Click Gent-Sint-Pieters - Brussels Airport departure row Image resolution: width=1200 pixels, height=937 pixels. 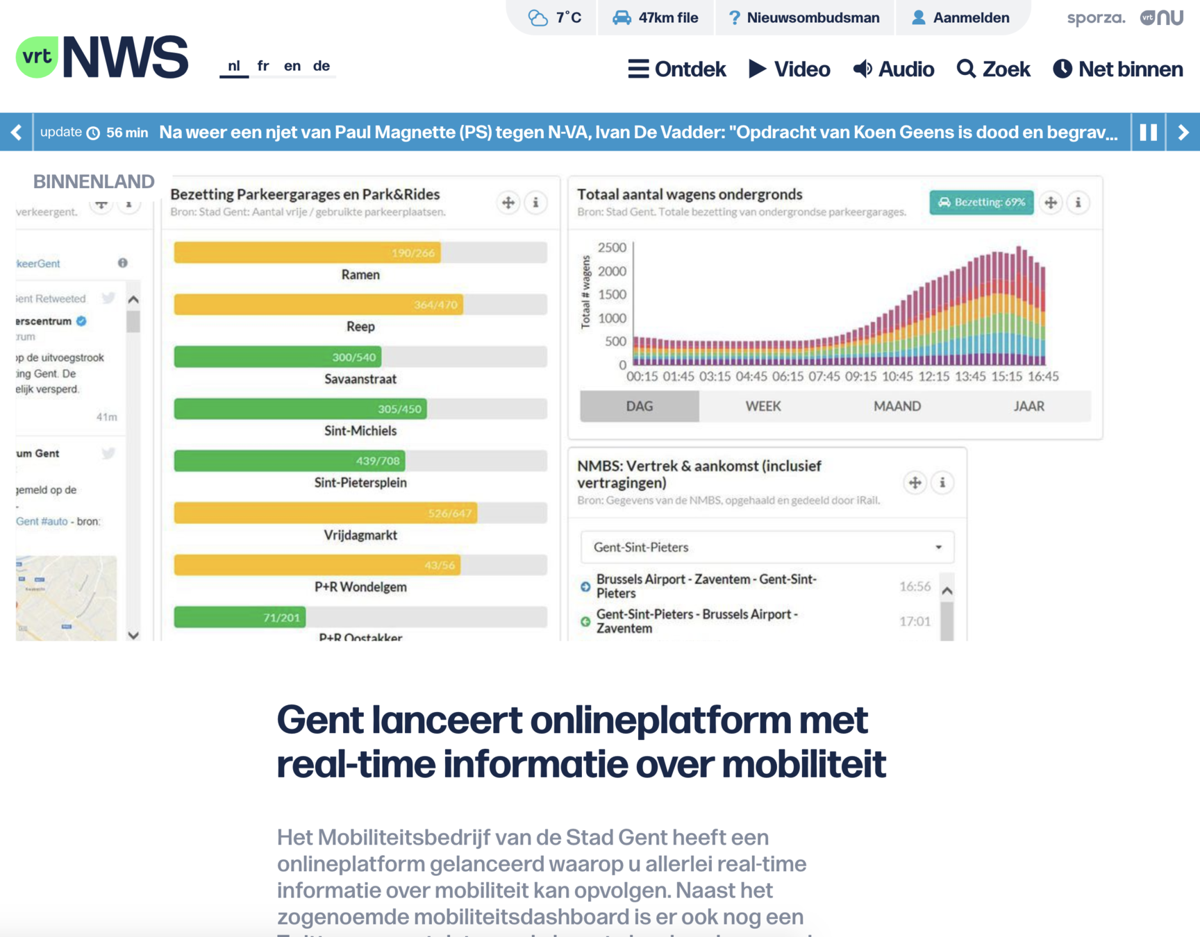(x=757, y=621)
